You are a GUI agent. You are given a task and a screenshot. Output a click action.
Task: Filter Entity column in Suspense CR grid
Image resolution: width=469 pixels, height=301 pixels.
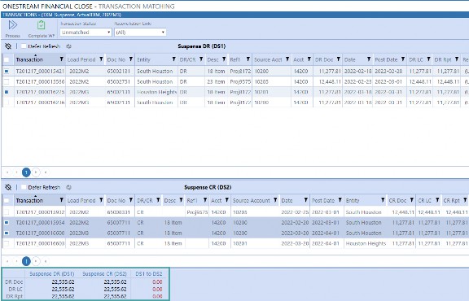pyautogui.click(x=383, y=200)
